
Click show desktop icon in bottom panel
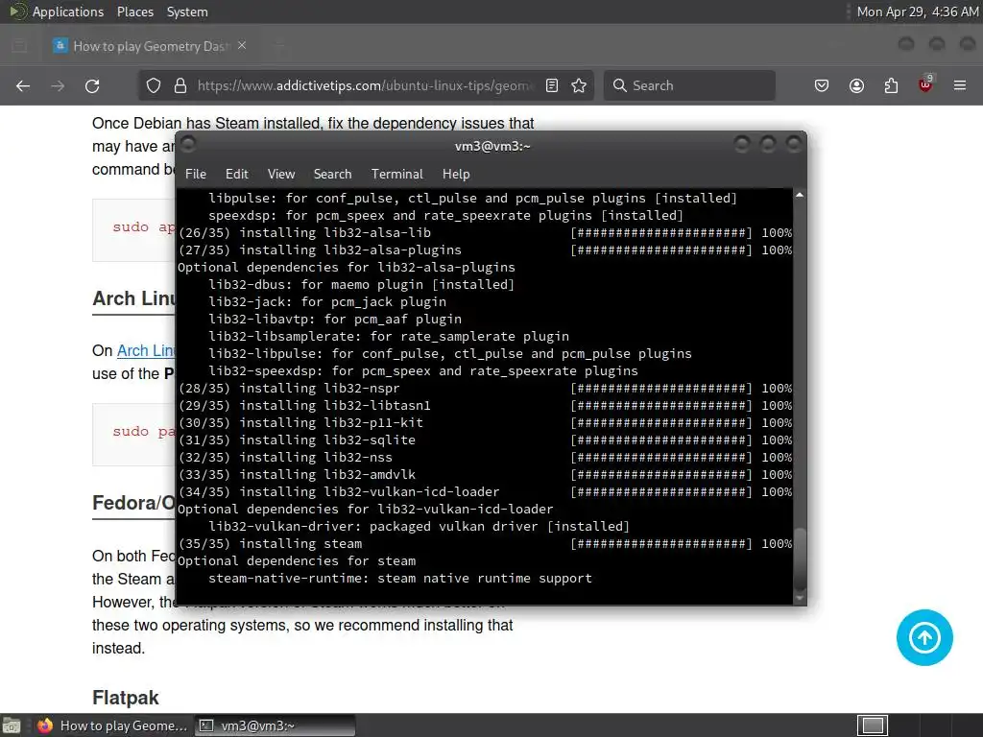point(12,725)
